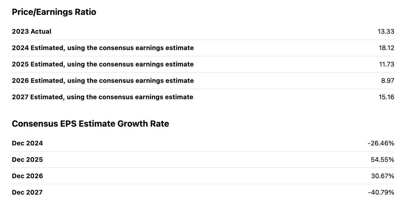405x205 pixels.
Task: Click the 30.67% growth rate value
Action: (x=383, y=176)
